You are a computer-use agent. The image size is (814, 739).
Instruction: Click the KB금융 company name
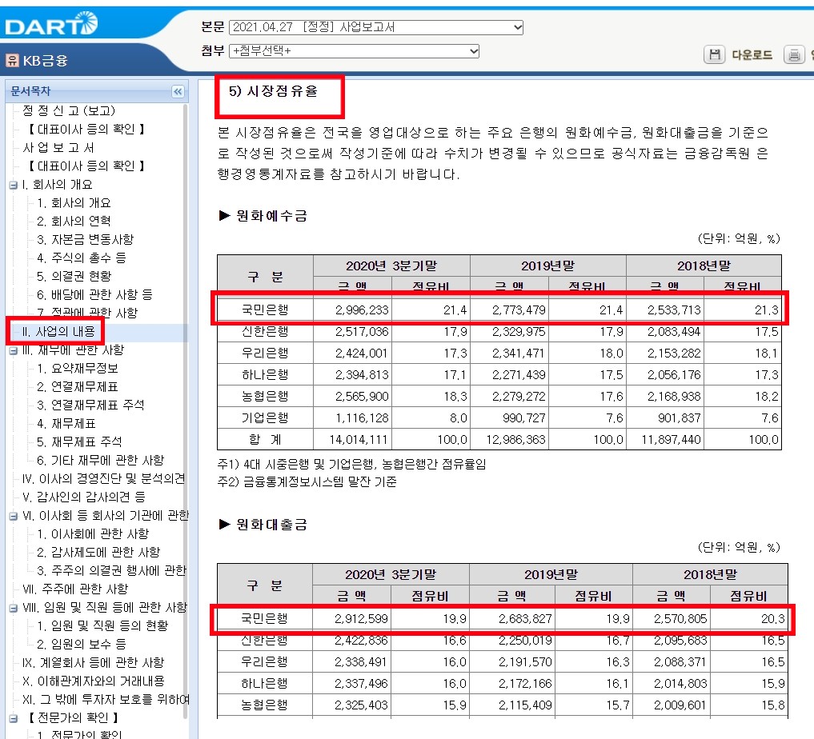(x=45, y=61)
